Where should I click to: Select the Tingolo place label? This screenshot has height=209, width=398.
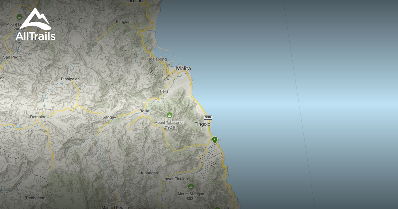202,124
